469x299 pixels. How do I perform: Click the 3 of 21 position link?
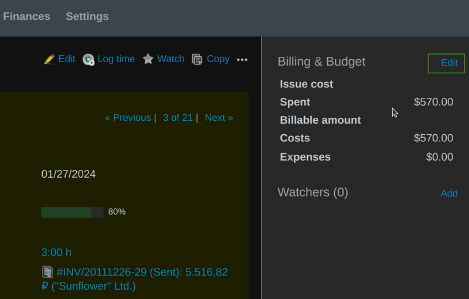coord(178,118)
